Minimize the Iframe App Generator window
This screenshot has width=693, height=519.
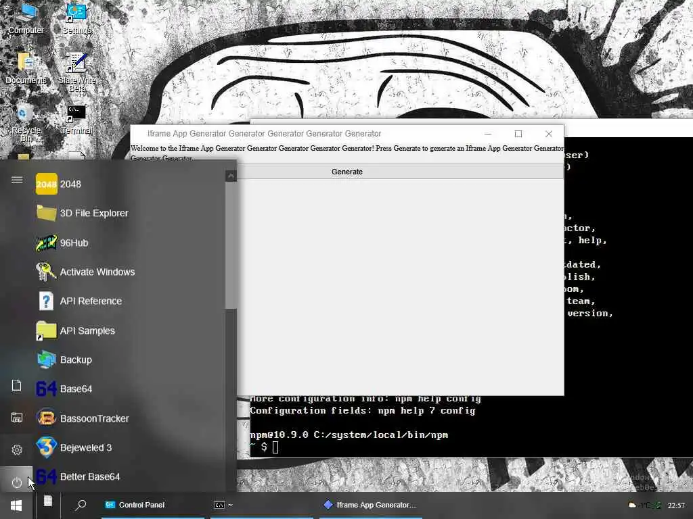pos(488,134)
